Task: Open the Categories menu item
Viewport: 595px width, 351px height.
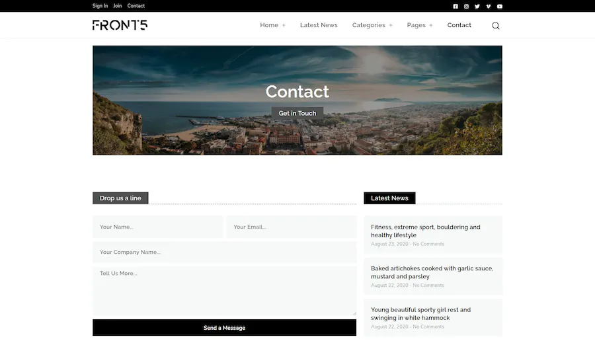Action: coord(368,25)
